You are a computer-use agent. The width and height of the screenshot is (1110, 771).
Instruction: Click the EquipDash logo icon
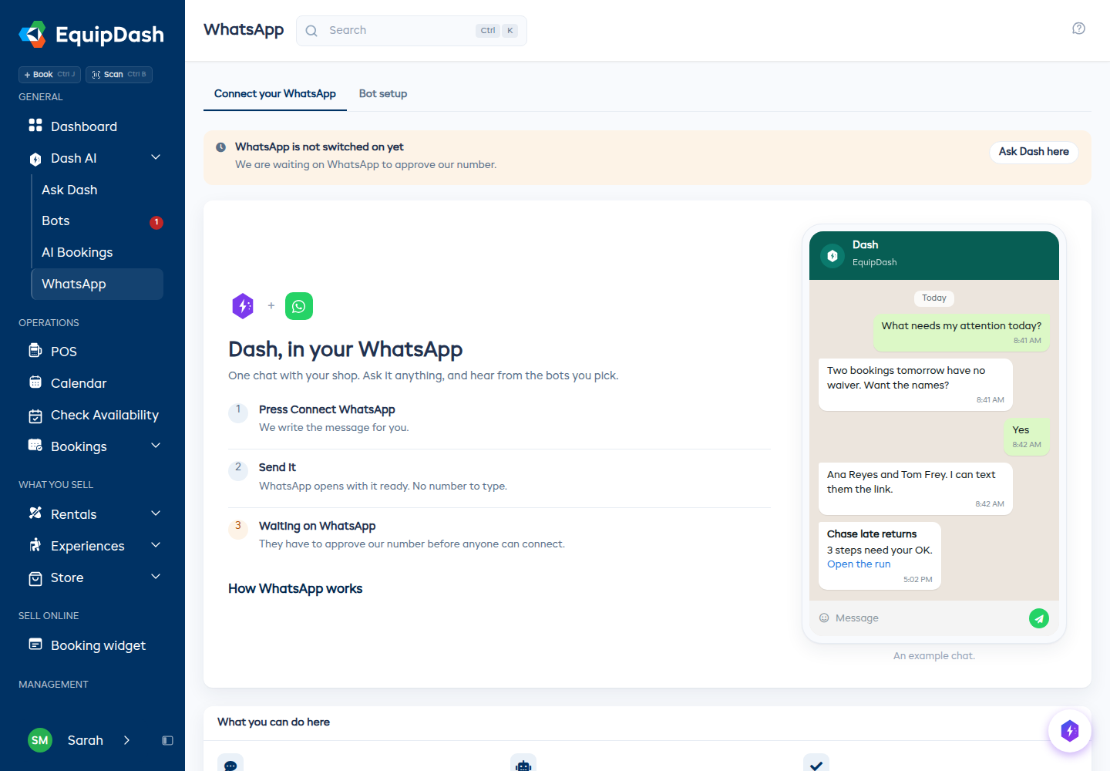tap(32, 34)
